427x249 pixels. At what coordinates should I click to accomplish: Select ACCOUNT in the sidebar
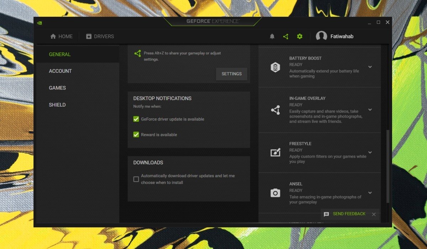pyautogui.click(x=60, y=71)
